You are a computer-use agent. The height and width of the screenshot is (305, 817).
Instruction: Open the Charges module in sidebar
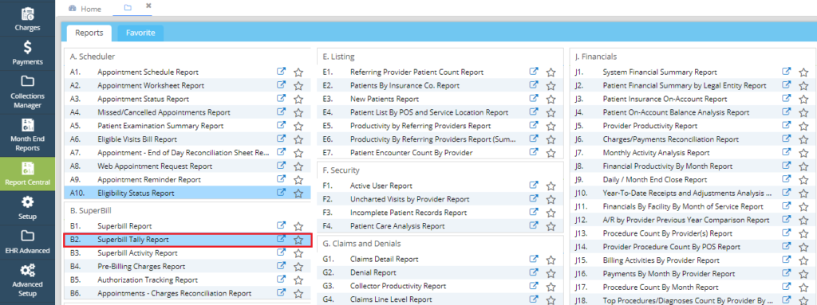click(27, 18)
